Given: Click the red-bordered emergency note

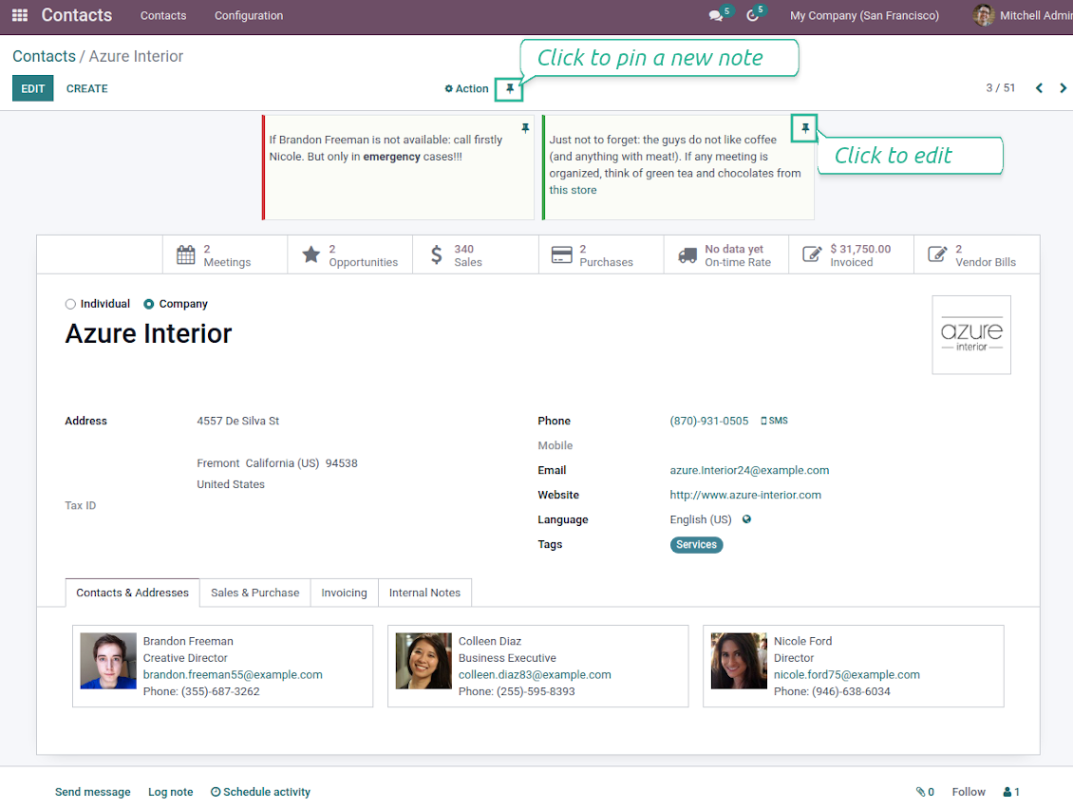Looking at the screenshot, I should pos(398,168).
